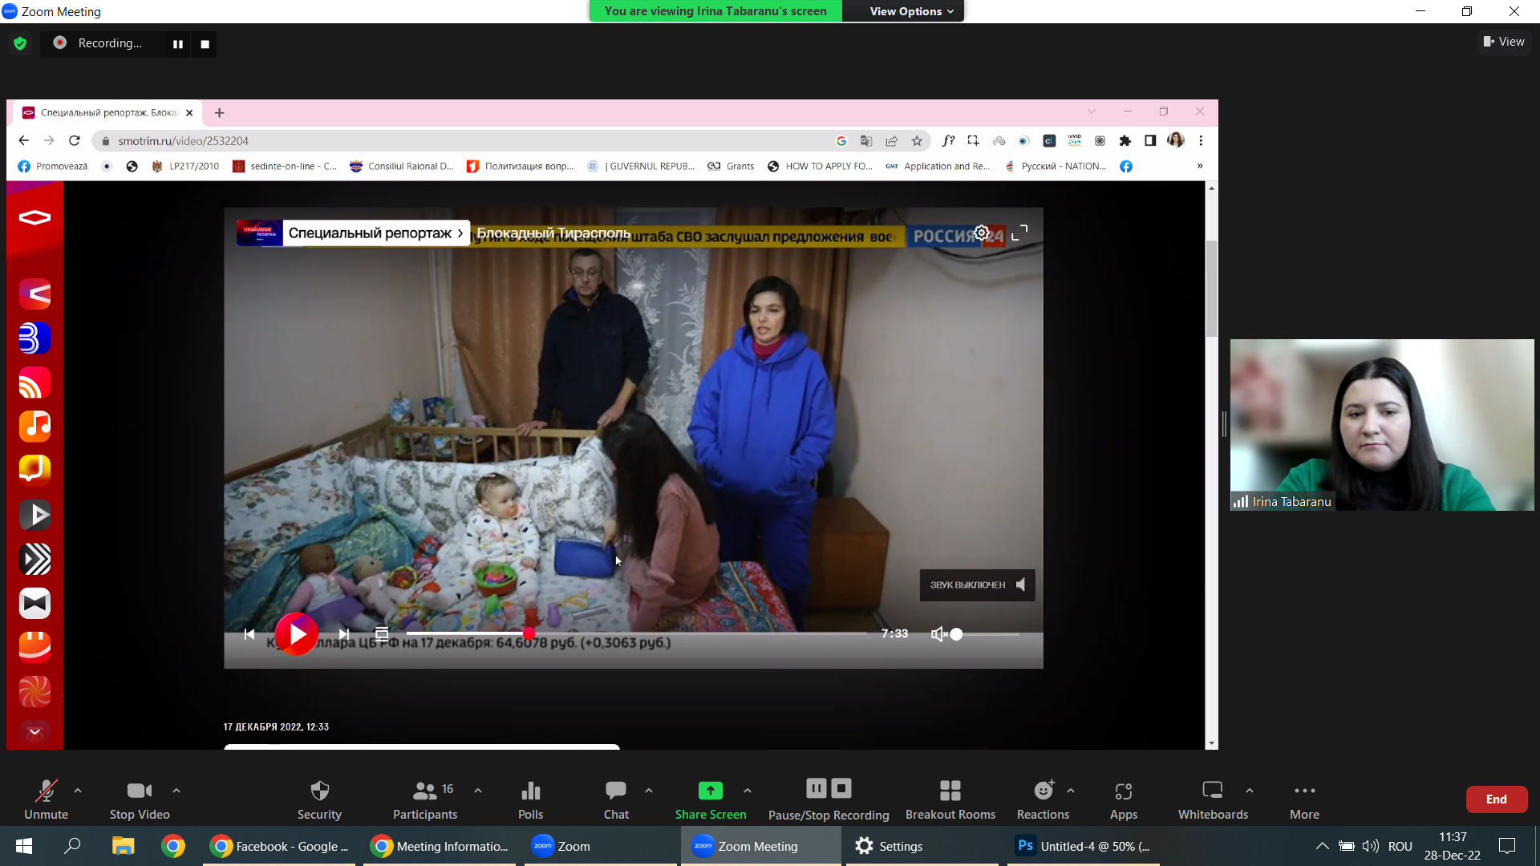Open a new browser tab

(219, 113)
